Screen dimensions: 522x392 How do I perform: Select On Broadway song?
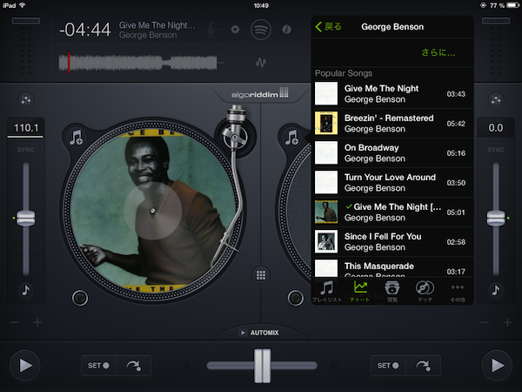click(393, 153)
